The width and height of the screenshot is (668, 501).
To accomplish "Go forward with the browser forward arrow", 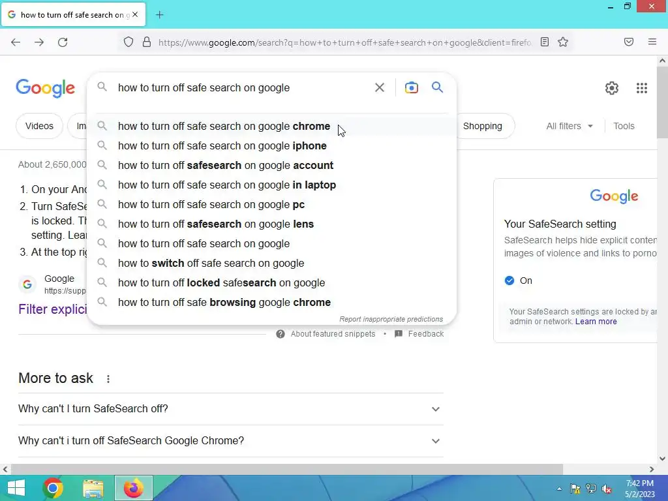I will click(39, 42).
